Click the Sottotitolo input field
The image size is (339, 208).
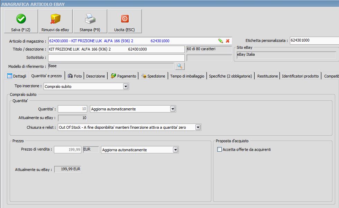(x=116, y=58)
